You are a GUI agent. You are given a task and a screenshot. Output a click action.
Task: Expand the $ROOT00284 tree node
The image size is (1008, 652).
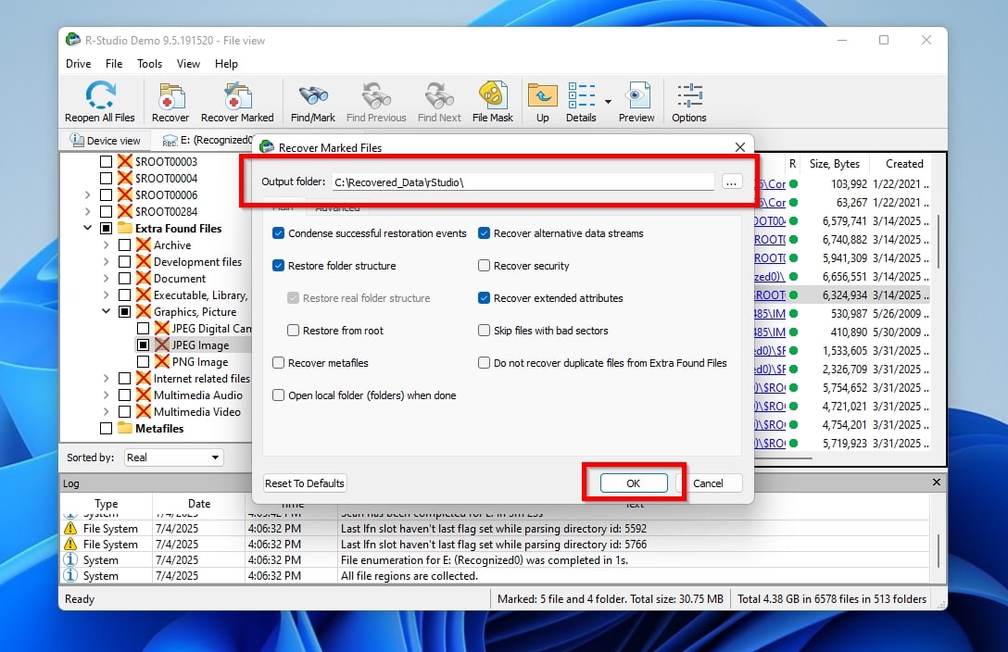click(x=87, y=211)
